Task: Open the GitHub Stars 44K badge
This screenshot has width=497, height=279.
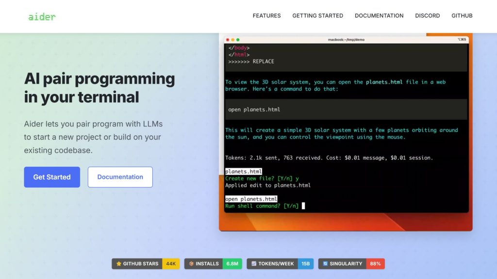Action: [x=146, y=263]
